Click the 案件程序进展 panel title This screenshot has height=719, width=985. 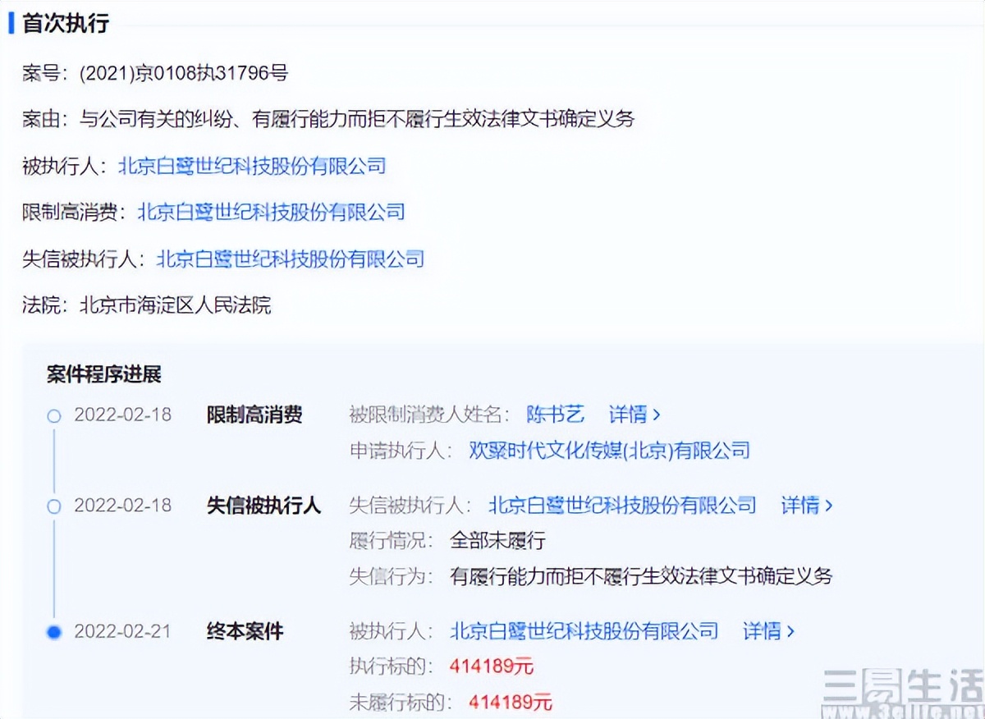[105, 373]
